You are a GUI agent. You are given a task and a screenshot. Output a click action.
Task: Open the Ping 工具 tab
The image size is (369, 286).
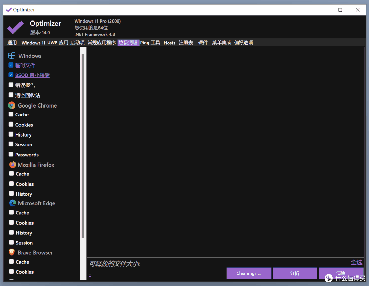click(150, 43)
